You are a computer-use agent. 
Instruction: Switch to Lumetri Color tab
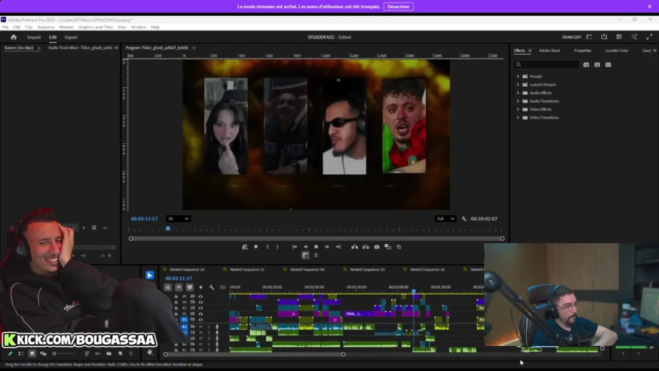[616, 50]
